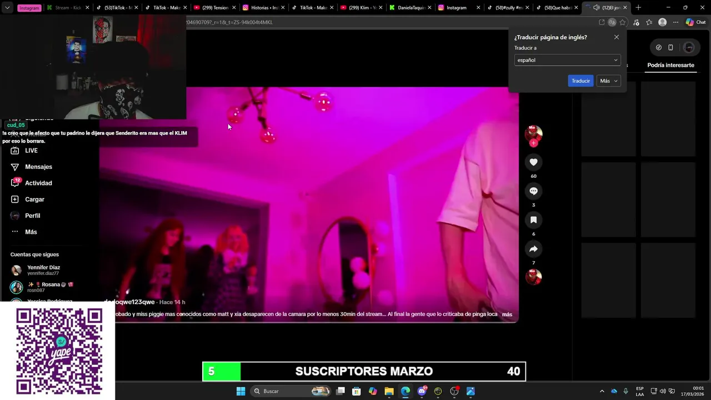
Task: Open Task View on the taskbar
Action: [341, 391]
